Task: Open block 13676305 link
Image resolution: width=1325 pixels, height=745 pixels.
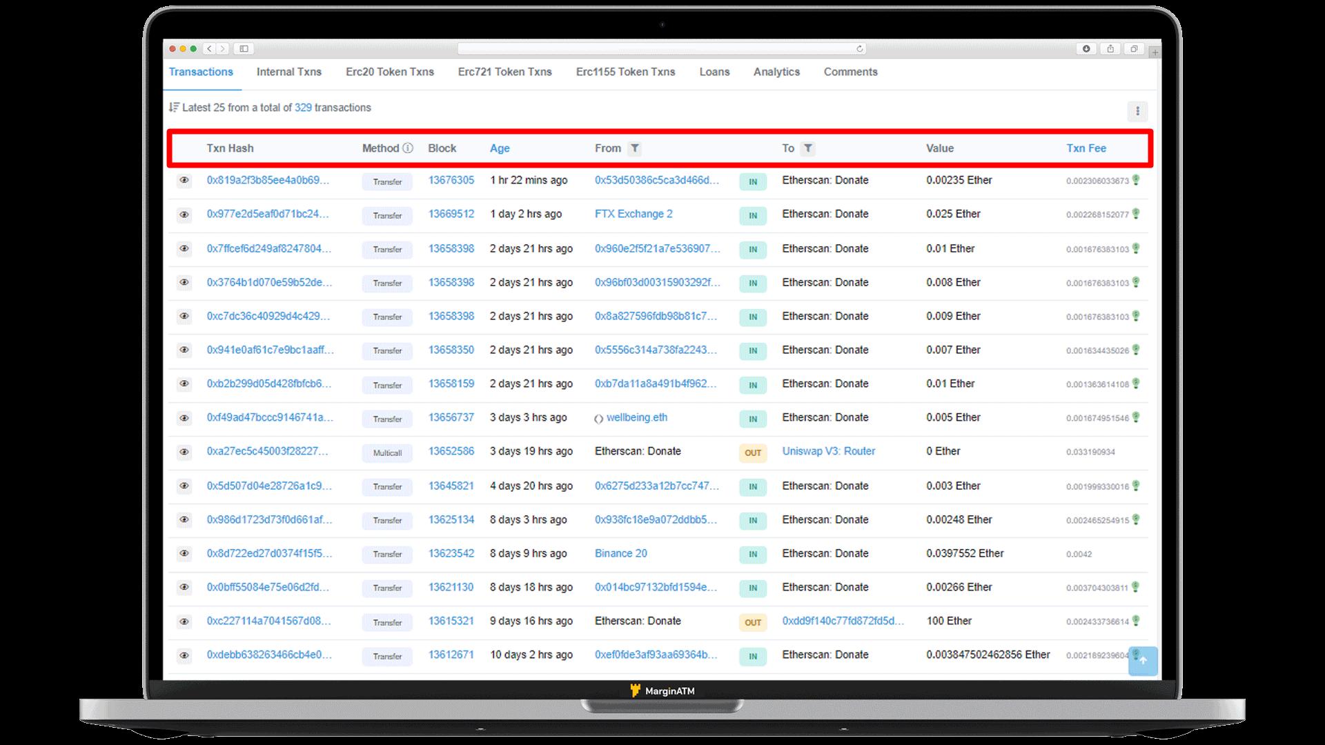Action: tap(451, 180)
